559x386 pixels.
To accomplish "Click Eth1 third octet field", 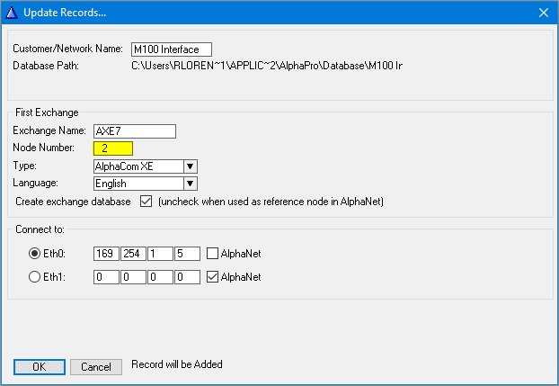I will 160,277.
